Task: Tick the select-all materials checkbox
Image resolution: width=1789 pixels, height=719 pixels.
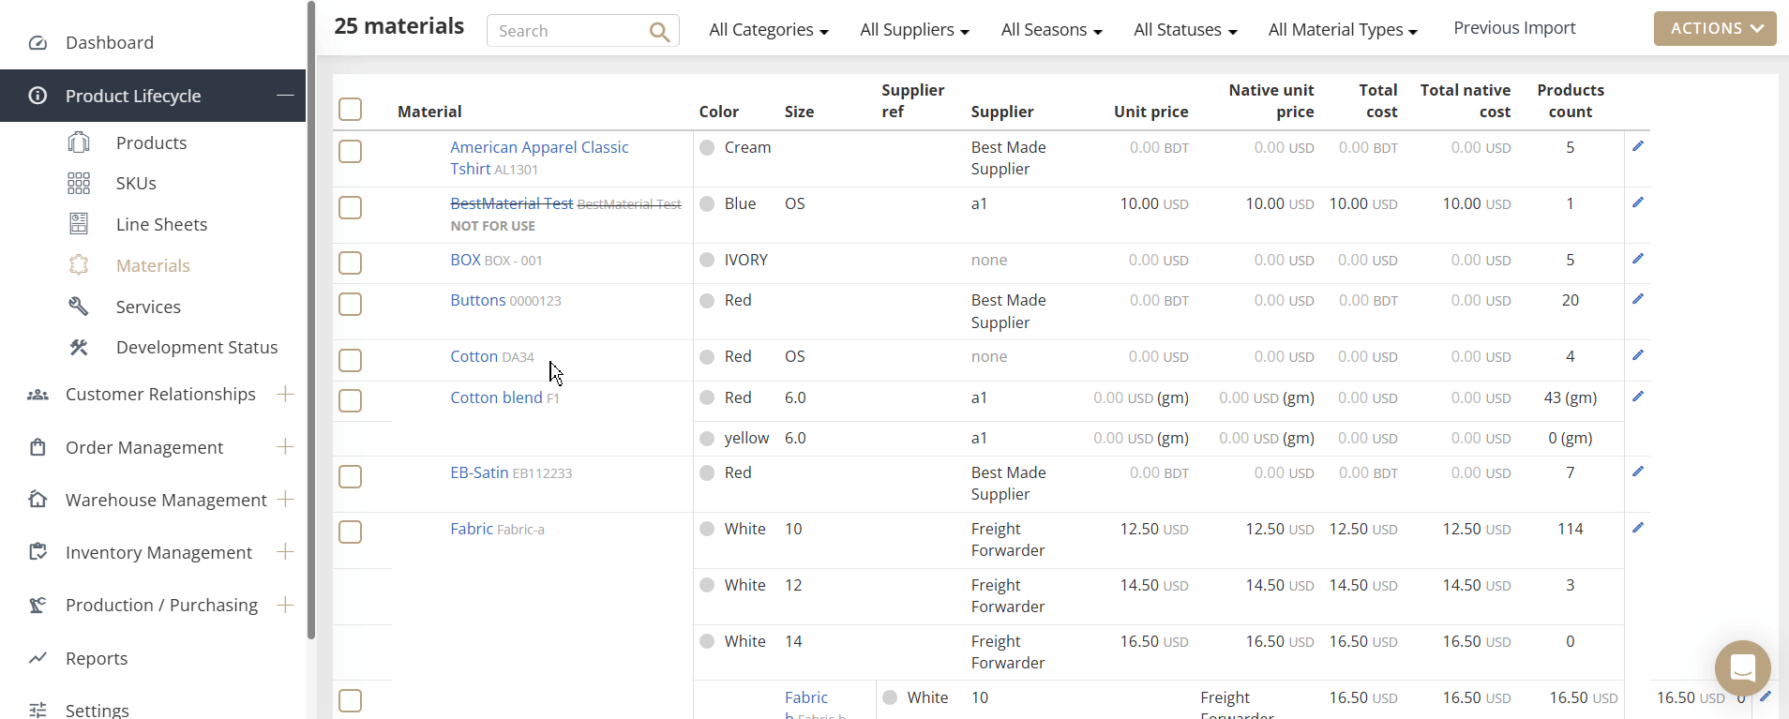Action: [351, 110]
